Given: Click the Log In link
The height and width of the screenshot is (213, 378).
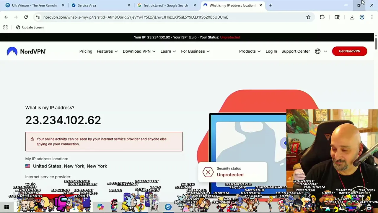Looking at the screenshot, I should pos(271,51).
